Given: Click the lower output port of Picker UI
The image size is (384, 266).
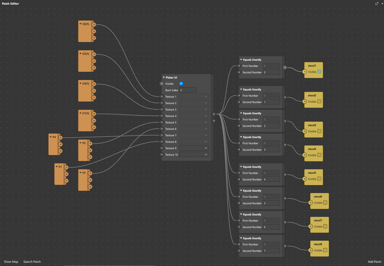Looking at the screenshot, I should [x=214, y=121].
